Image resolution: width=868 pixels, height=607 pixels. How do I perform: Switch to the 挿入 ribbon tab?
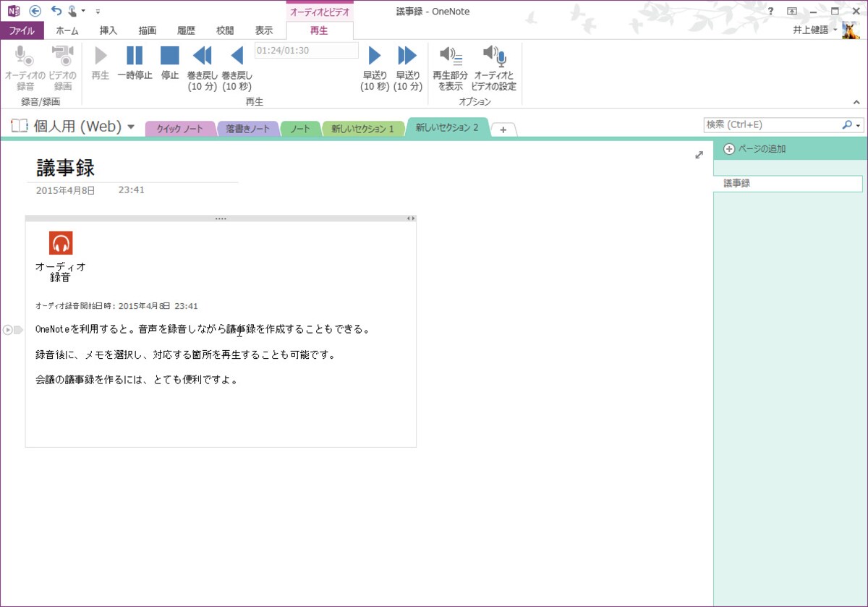(109, 30)
